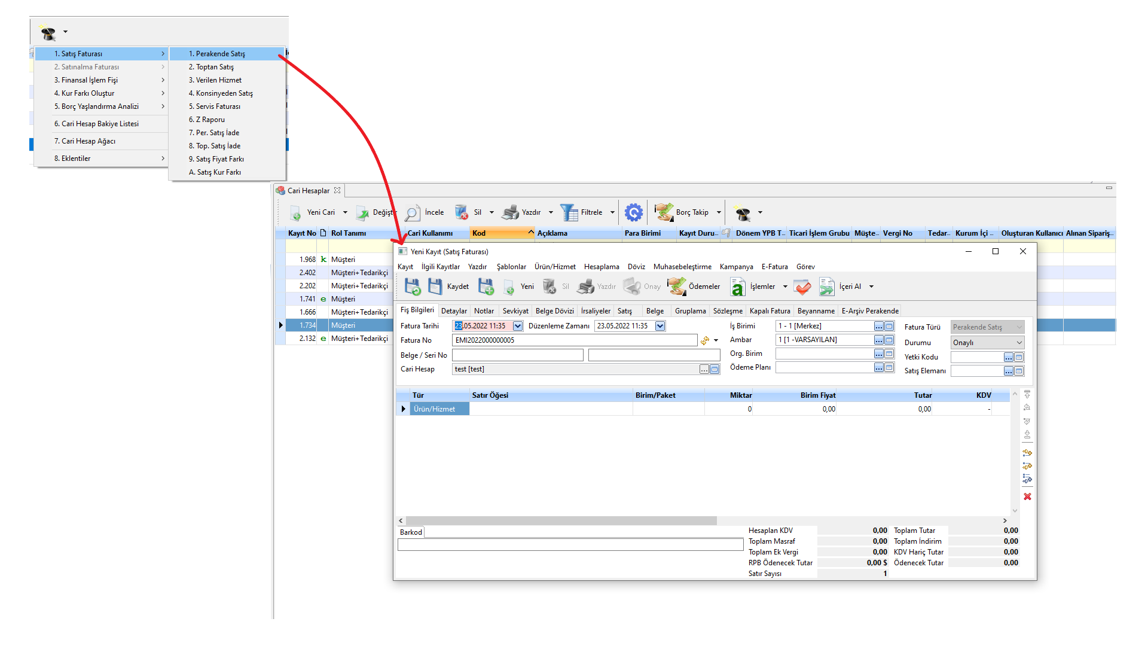This screenshot has height=646, width=1148.
Task: Click the İçeri Al import icon
Action: point(827,287)
